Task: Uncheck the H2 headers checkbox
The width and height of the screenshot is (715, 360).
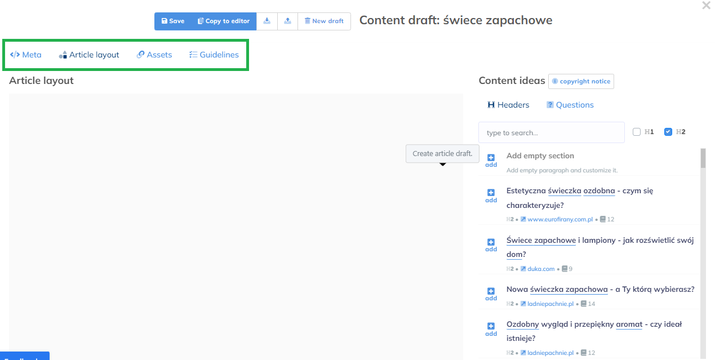Action: [668, 132]
